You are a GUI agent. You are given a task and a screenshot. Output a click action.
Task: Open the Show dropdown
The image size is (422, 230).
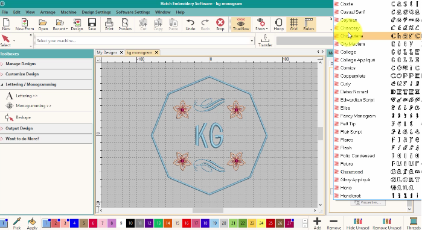261,24
